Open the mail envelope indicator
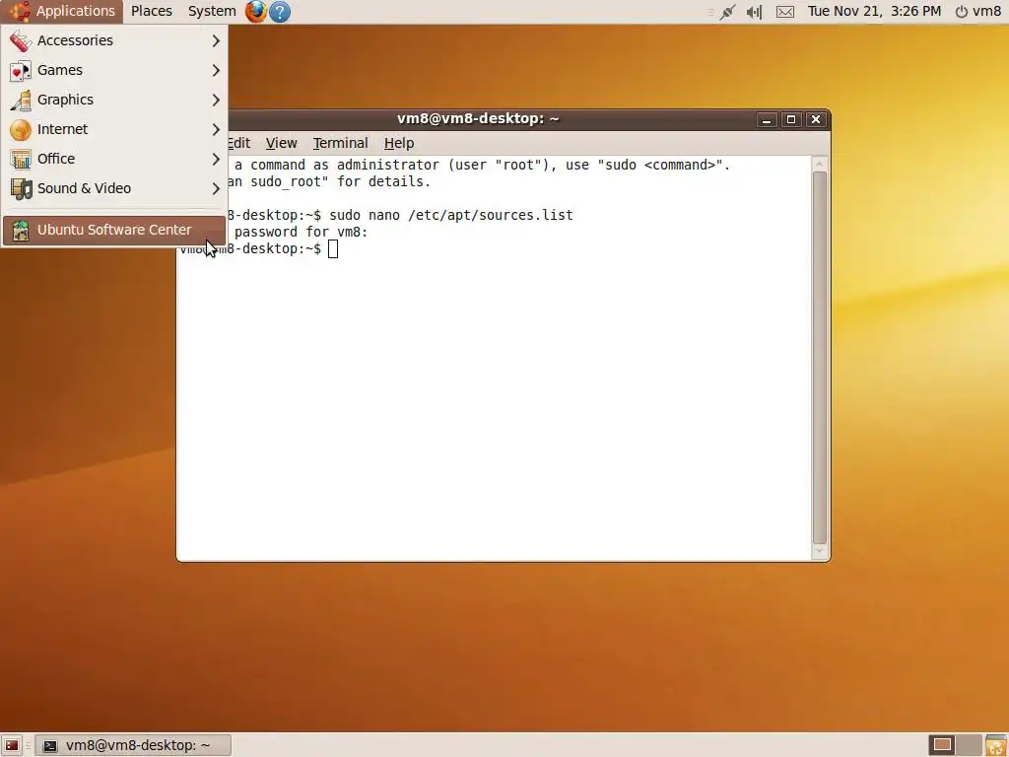The image size is (1009, 757). [x=785, y=12]
